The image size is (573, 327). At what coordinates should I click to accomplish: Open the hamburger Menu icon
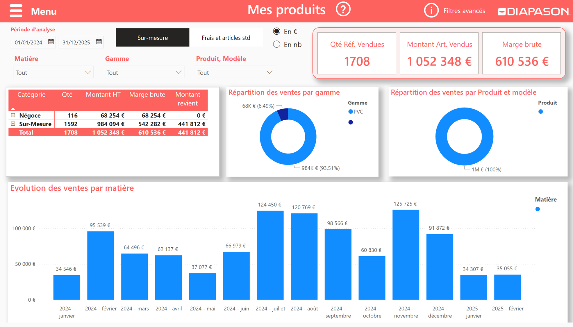pos(16,11)
